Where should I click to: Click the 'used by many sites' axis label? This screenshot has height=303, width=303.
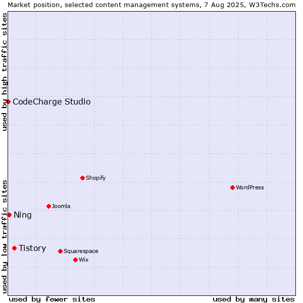click(254, 299)
